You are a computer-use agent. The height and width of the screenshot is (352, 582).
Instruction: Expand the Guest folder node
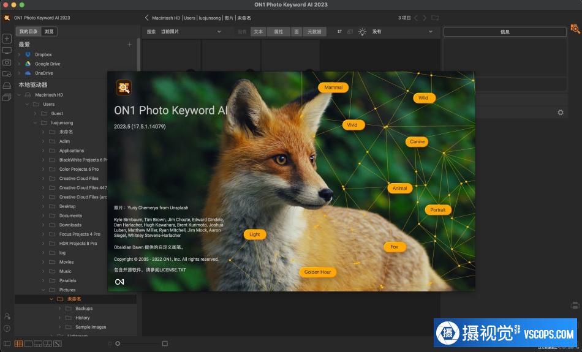click(x=36, y=113)
